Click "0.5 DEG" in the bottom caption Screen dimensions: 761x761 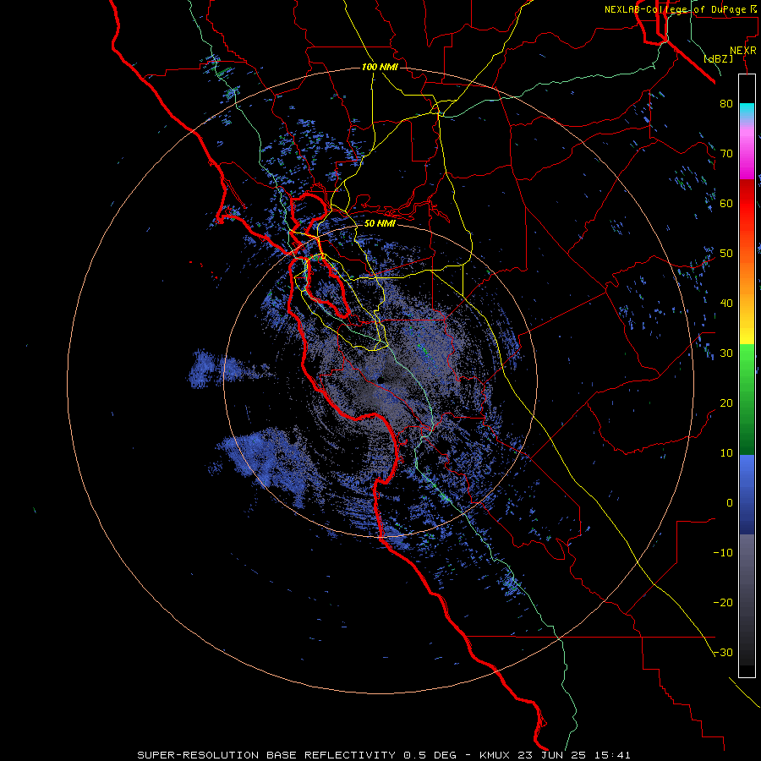(430, 755)
